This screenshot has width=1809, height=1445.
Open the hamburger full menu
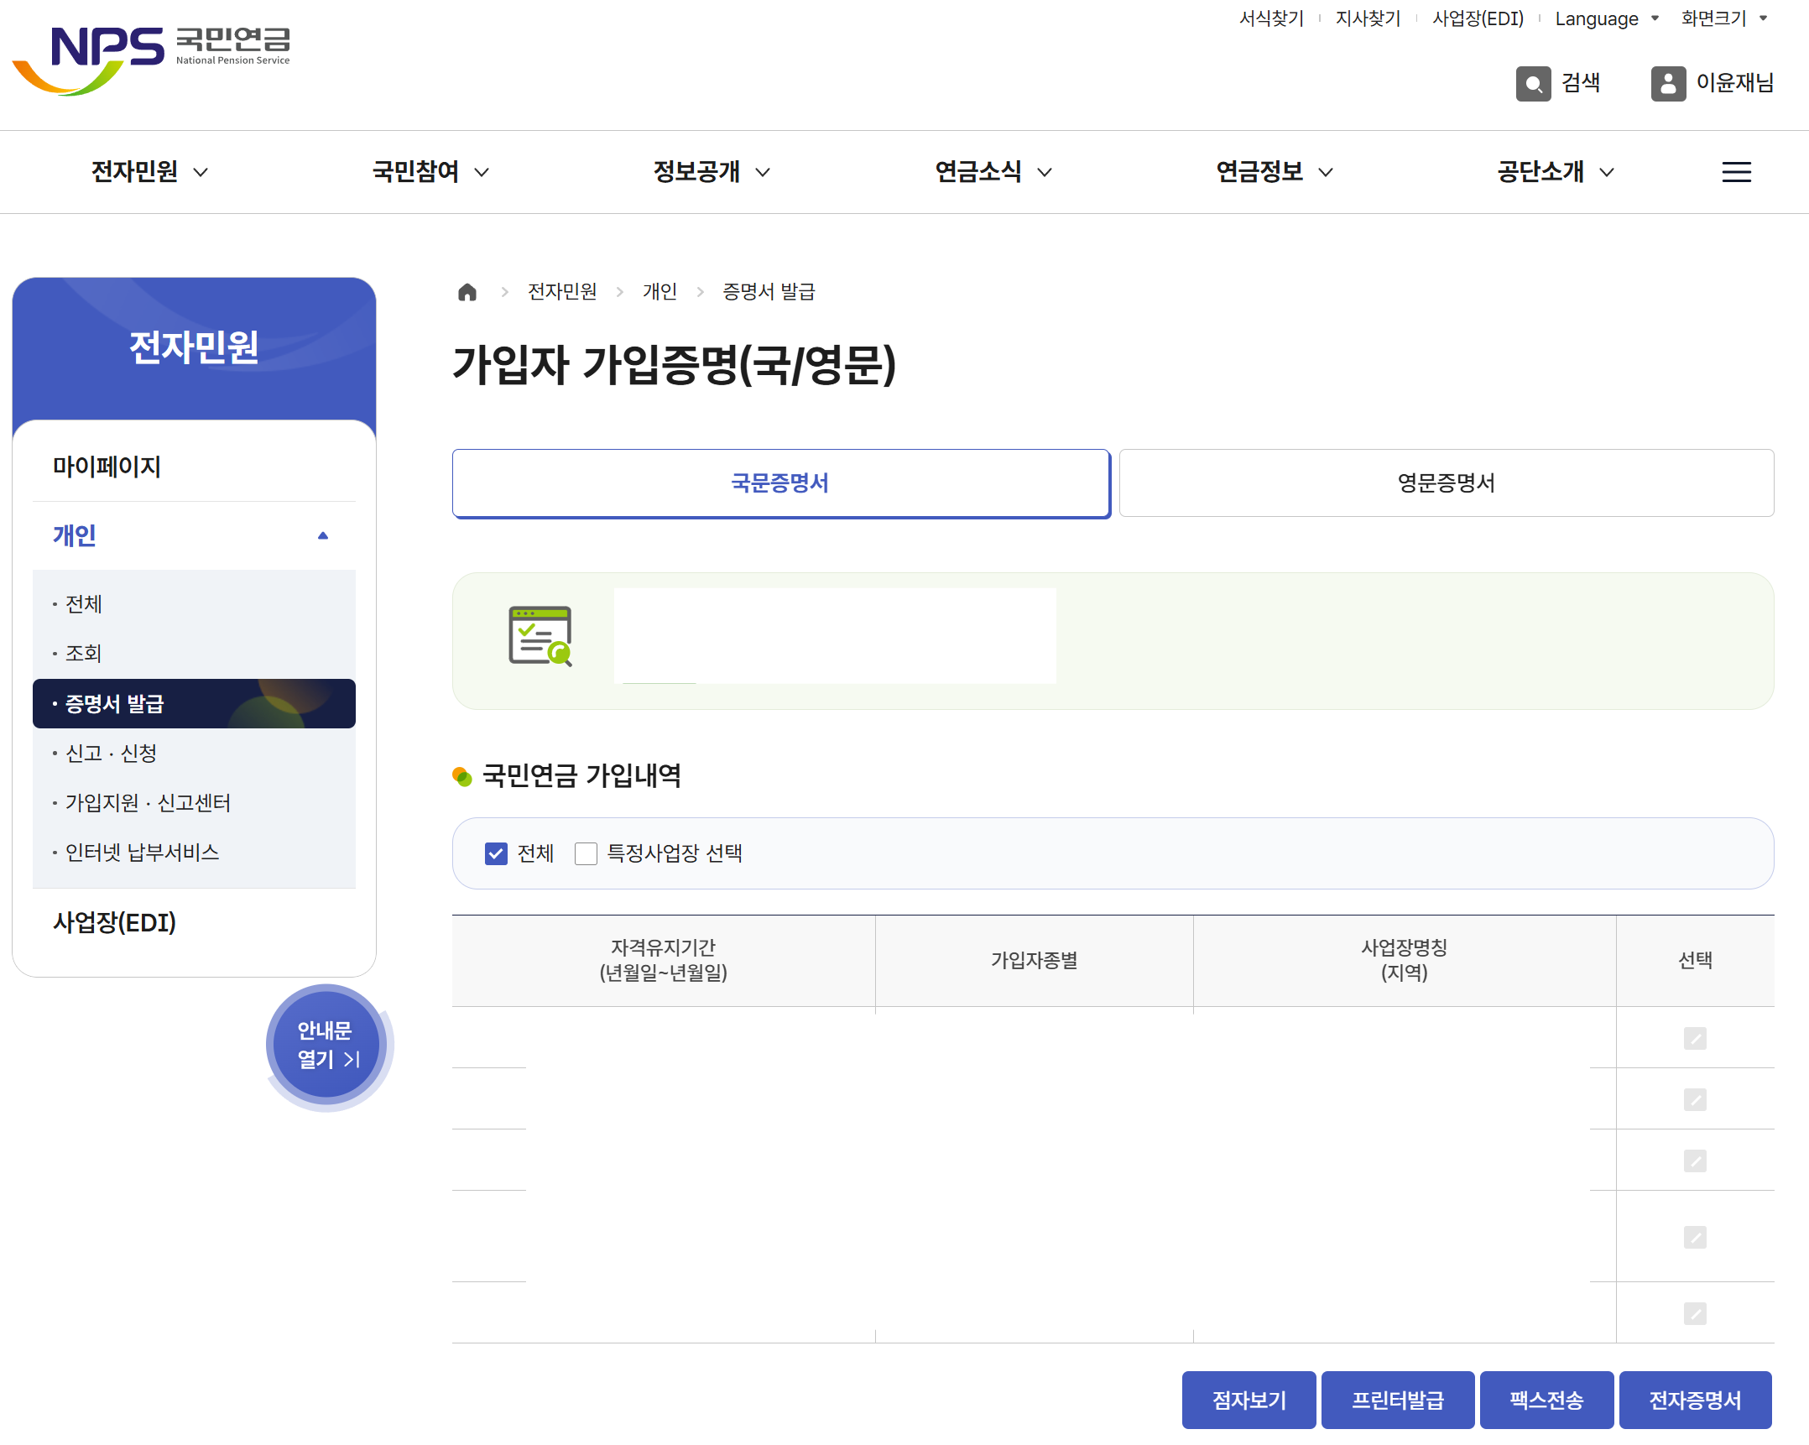coord(1736,172)
